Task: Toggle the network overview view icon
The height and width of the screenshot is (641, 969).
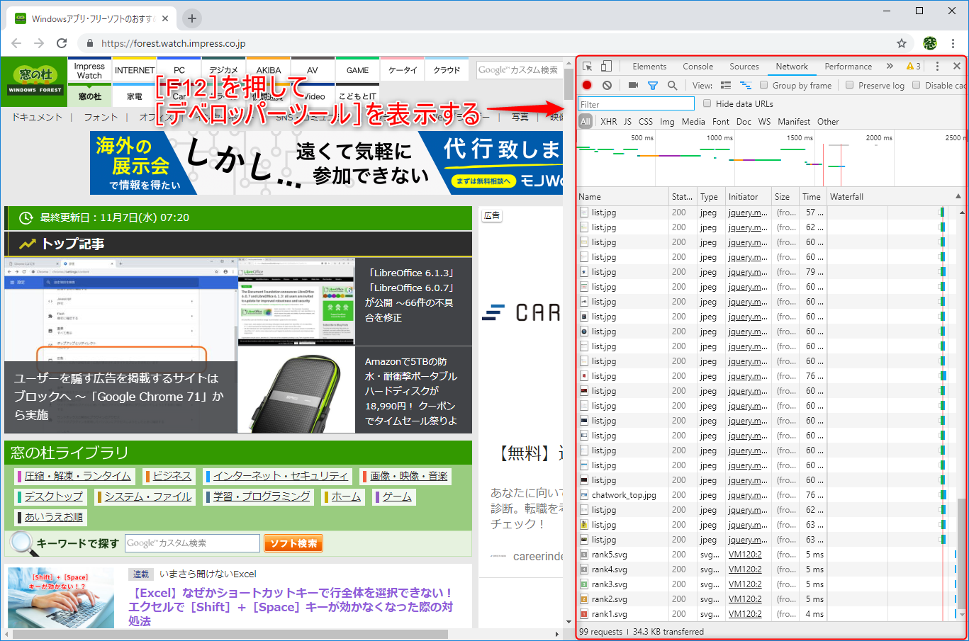Action: pos(746,85)
